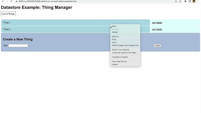Screen dimensions: 201x113
Task: Choose Inspect in the context menu
Action: pyautogui.click(x=115, y=64)
